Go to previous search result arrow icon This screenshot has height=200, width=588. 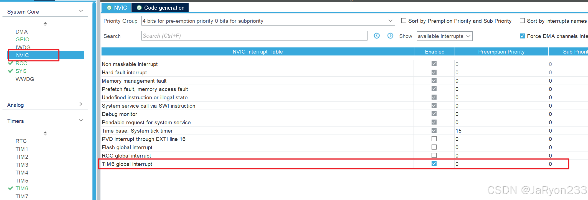click(377, 36)
